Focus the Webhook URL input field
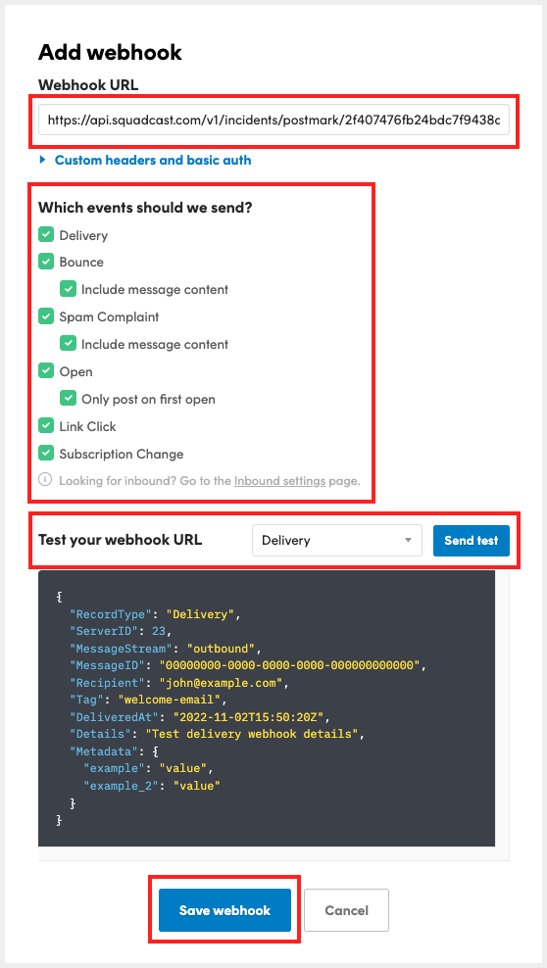The width and height of the screenshot is (547, 968). pyautogui.click(x=273, y=120)
